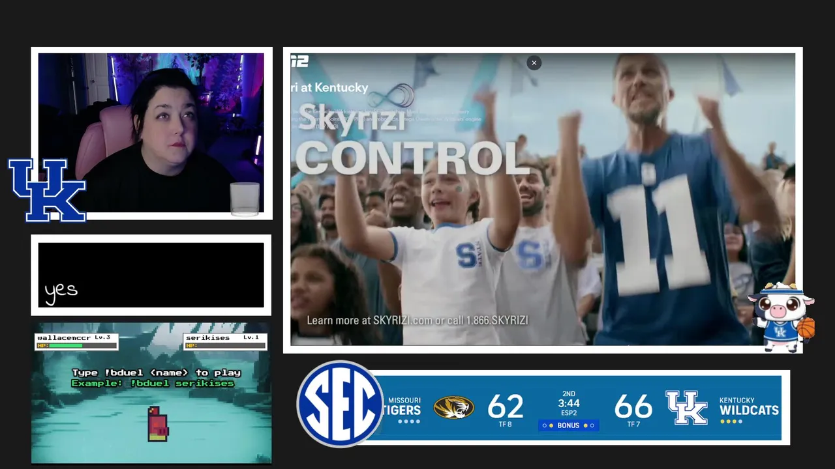Click 'ri at Kentucky' title text

329,87
